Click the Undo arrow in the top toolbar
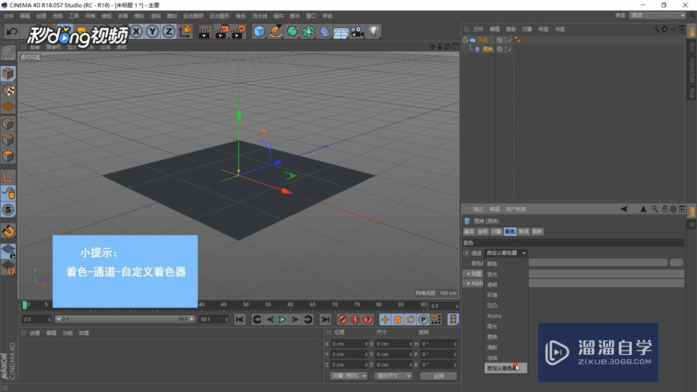The width and height of the screenshot is (697, 392). [12, 32]
